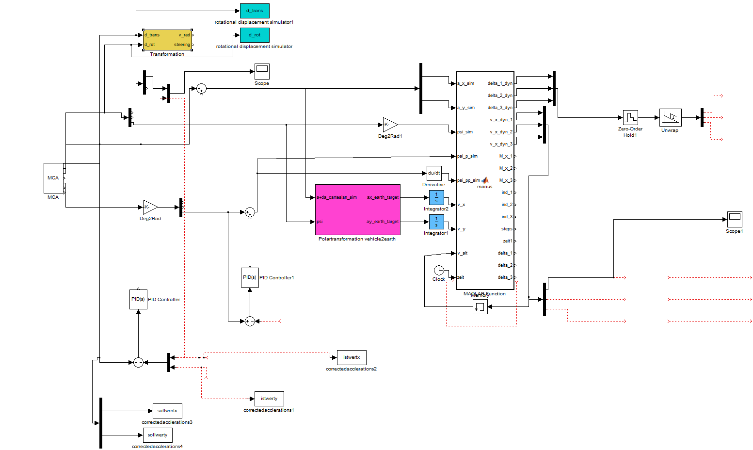Click the istwerty block

click(269, 399)
